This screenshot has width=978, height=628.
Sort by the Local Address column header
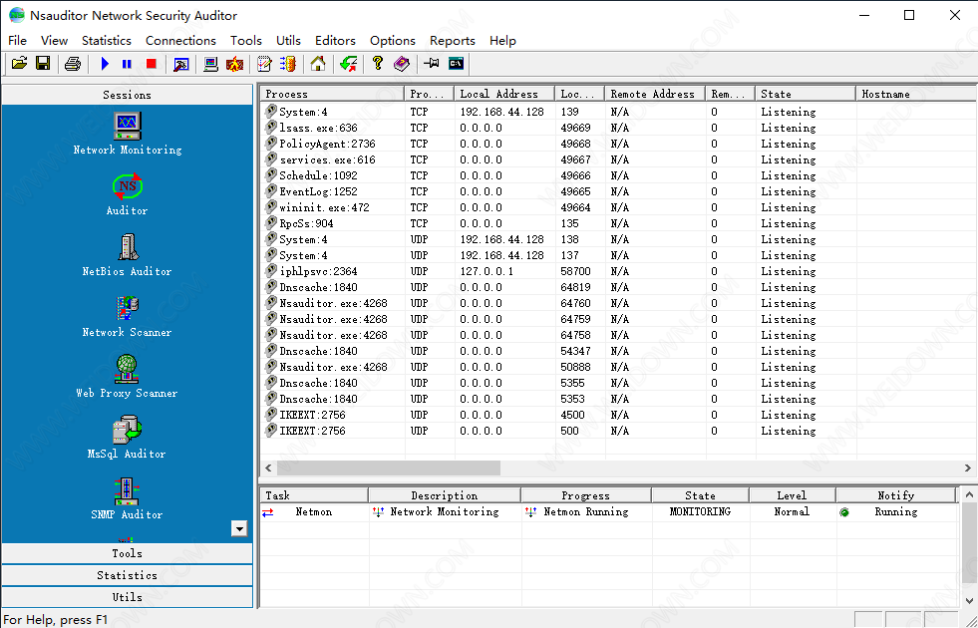tap(504, 94)
